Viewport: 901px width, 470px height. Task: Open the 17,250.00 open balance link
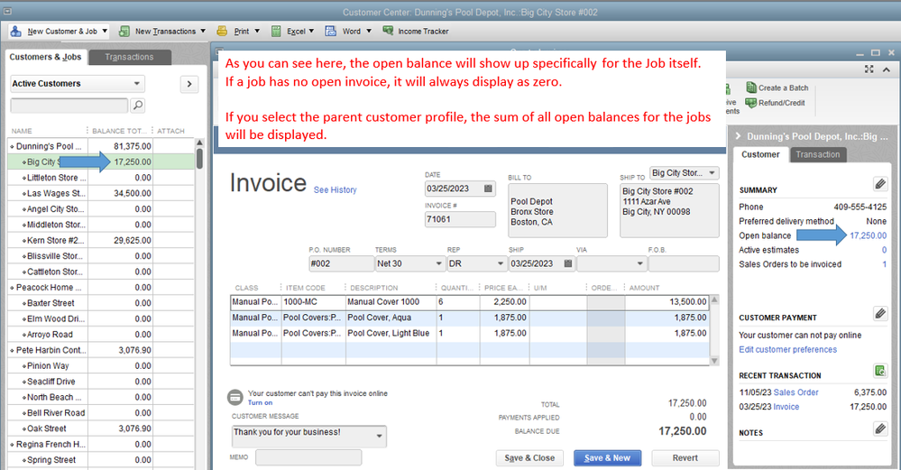pos(868,235)
